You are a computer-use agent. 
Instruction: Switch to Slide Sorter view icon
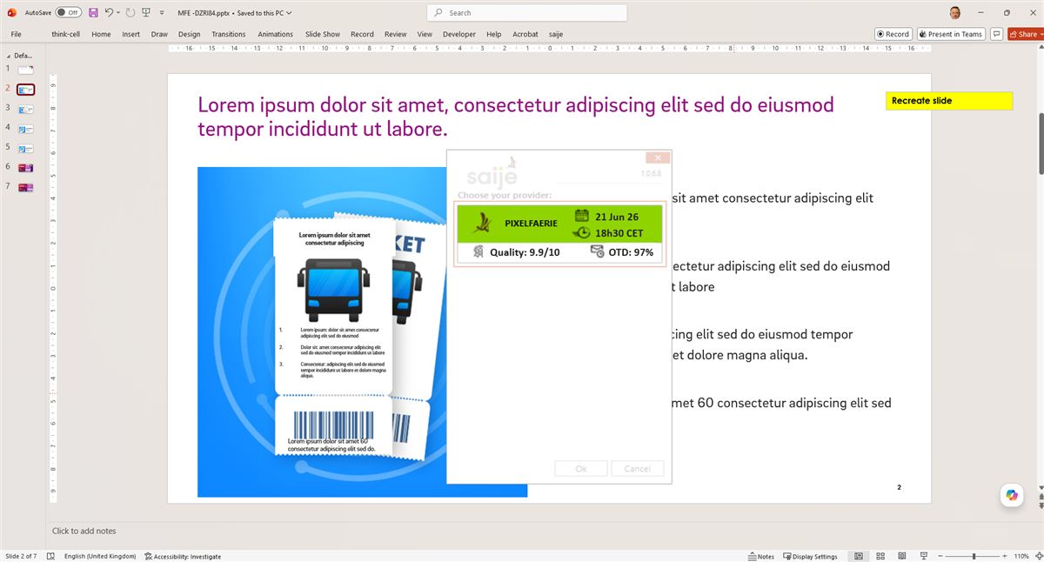pos(881,556)
